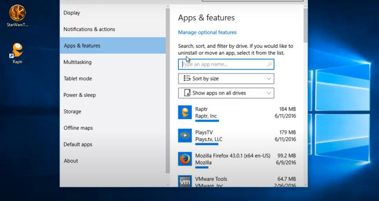Click the VMware Tools app icon
The image size is (379, 201).
pyautogui.click(x=185, y=181)
